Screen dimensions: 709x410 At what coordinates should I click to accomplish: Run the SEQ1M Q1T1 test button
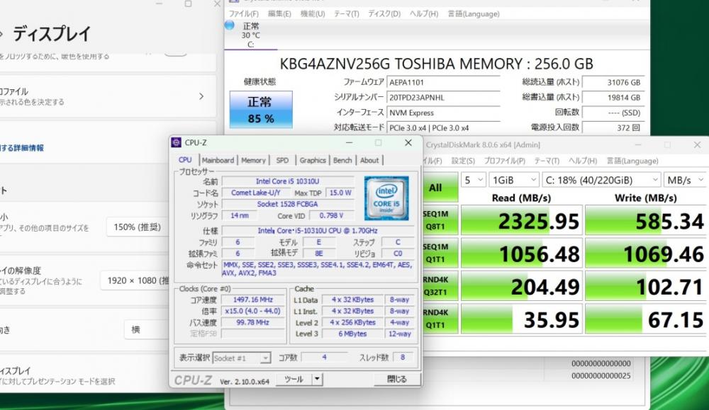pyautogui.click(x=440, y=254)
